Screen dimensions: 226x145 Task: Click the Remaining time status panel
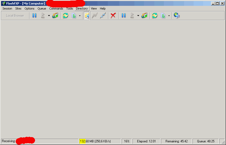(x=176, y=141)
